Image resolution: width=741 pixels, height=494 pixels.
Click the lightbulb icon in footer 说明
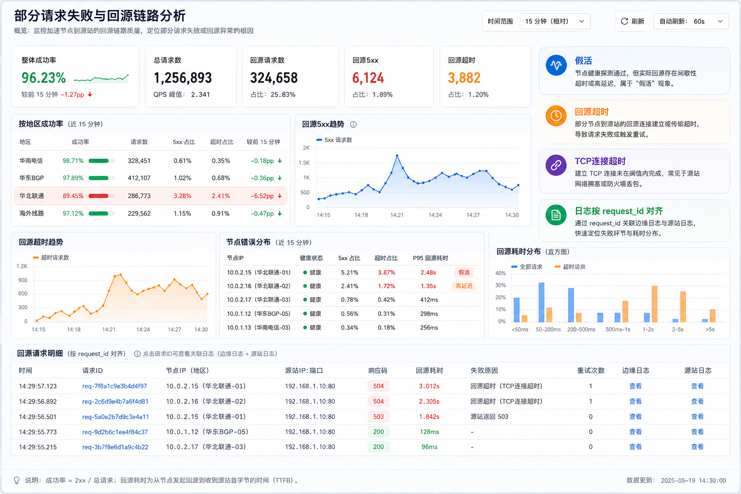[17, 480]
